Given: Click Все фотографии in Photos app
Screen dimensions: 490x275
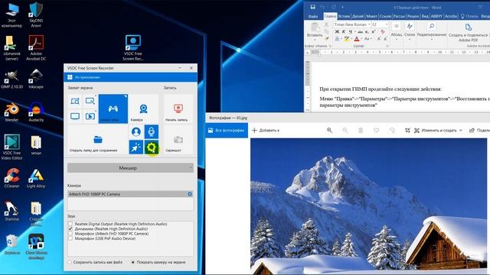Looking at the screenshot, I should [227, 131].
